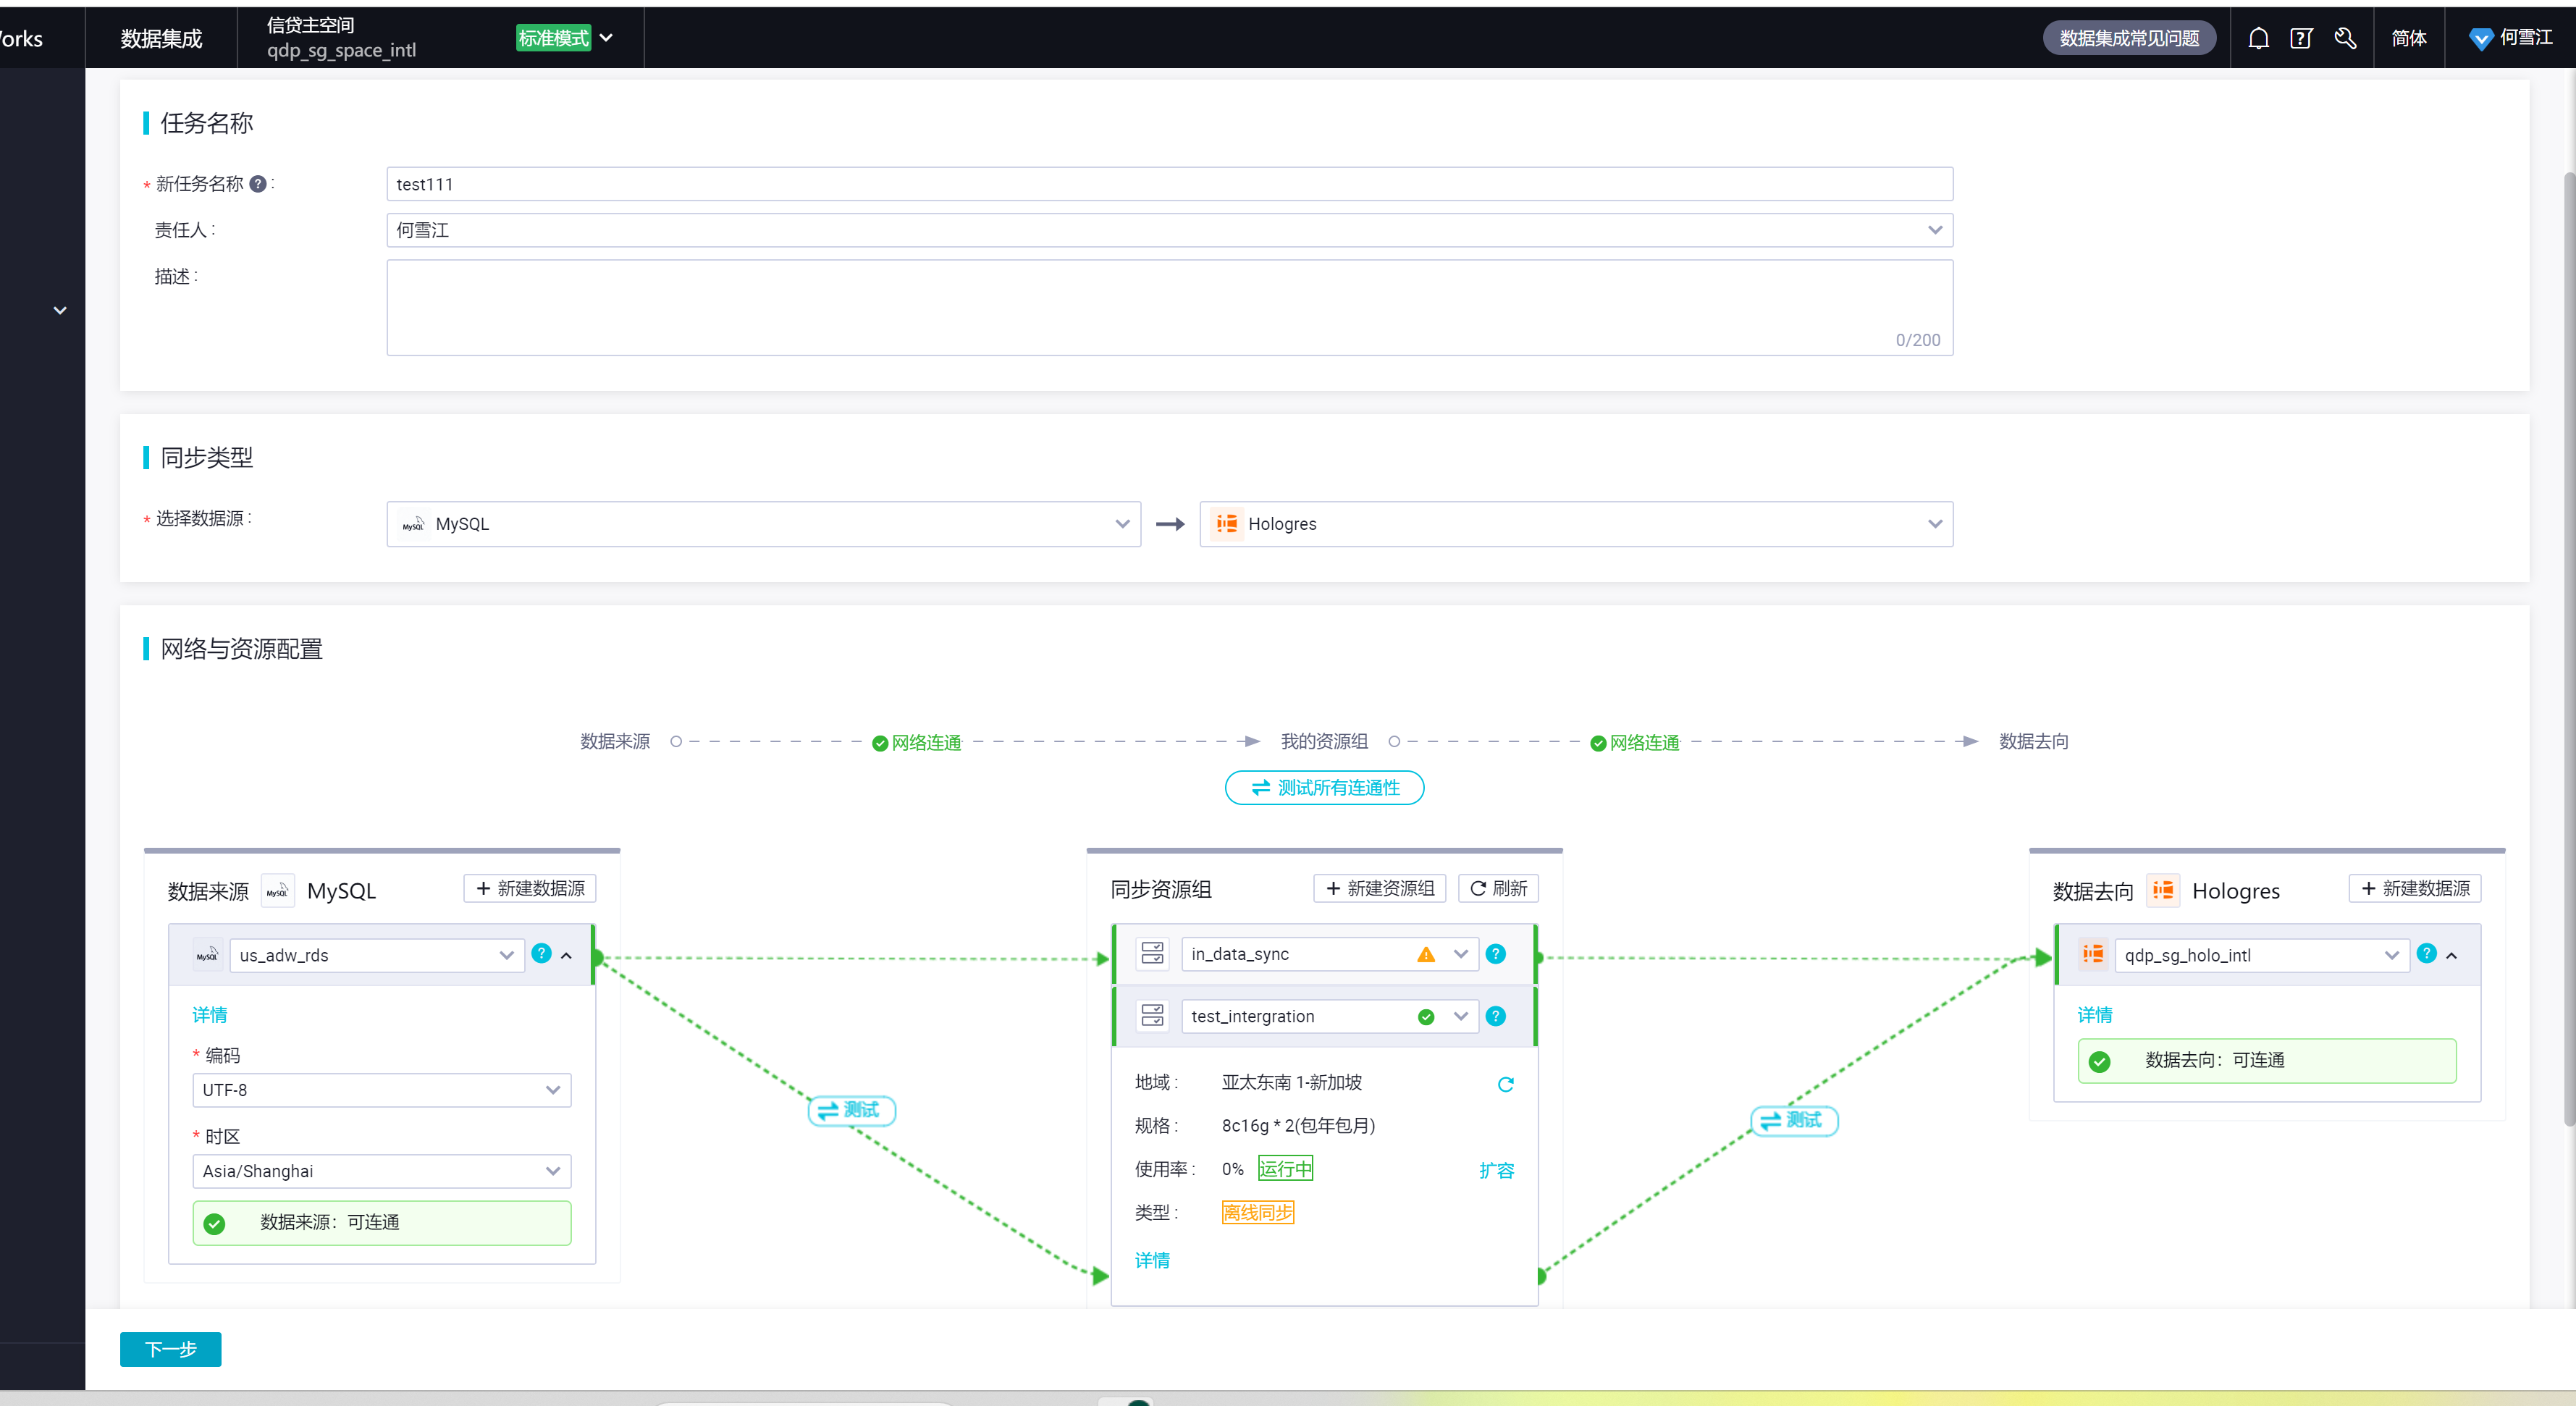Click help icon beside in_data_sync resource group
The height and width of the screenshot is (1406, 2576).
(x=1495, y=954)
